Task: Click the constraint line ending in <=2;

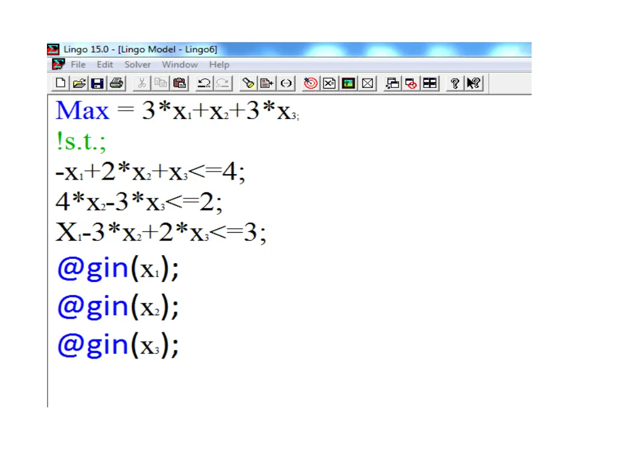Action: (139, 202)
